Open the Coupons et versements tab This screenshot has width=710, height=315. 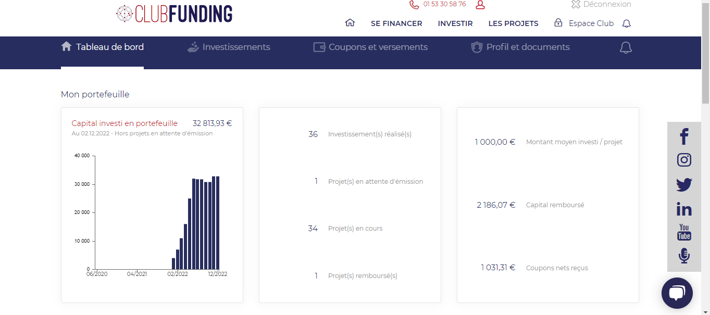coord(370,47)
